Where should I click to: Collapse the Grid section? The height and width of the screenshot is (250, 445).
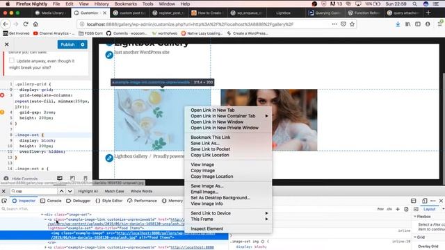pos(415,237)
